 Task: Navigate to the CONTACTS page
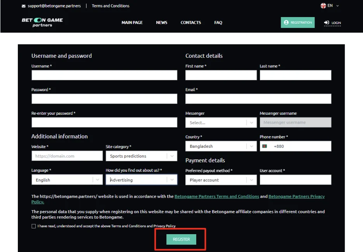(x=190, y=22)
